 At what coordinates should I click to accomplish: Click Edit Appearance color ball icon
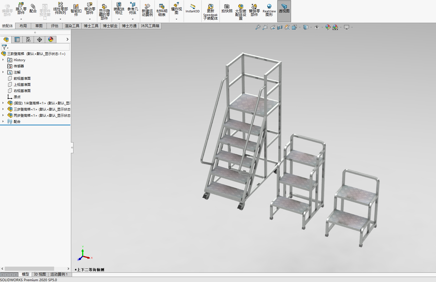[x=328, y=27]
